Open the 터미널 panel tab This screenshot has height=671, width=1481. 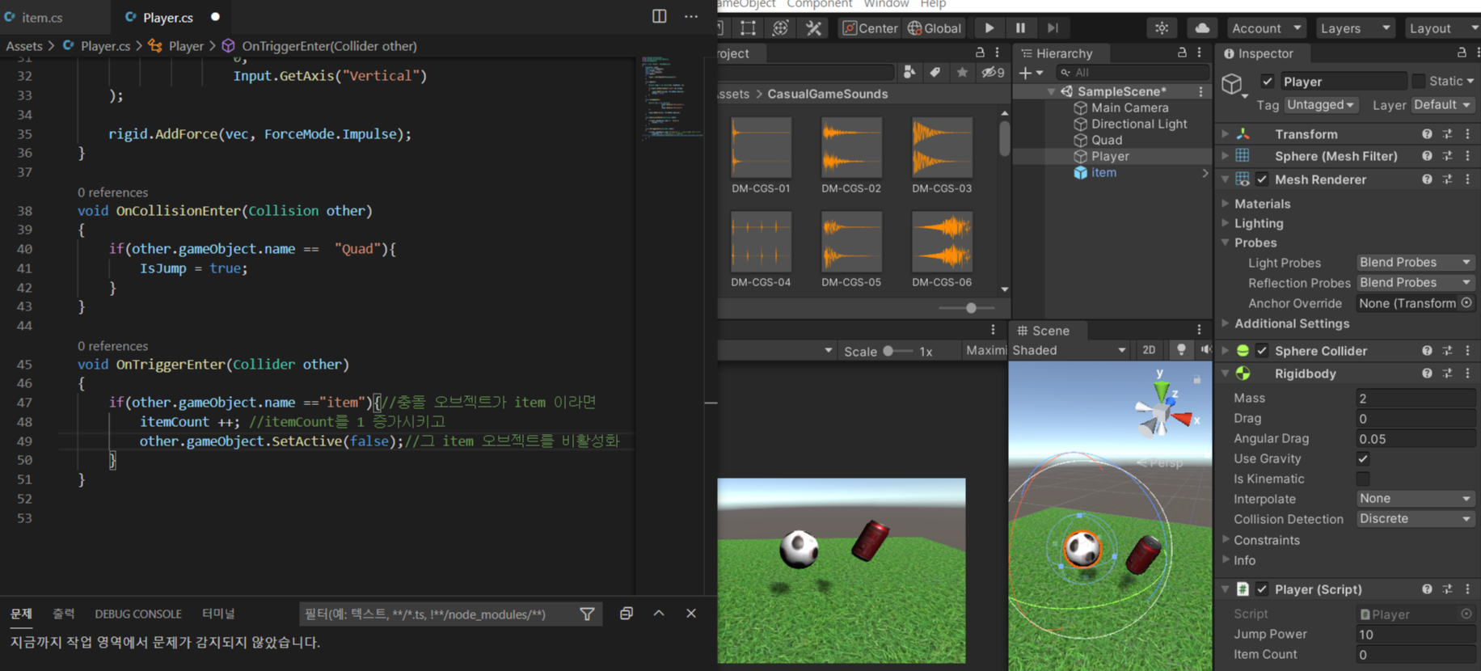(x=218, y=614)
